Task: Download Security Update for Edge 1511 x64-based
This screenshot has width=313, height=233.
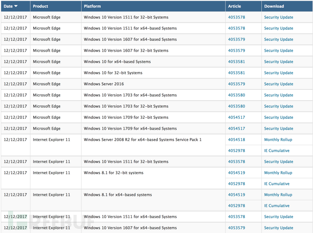Action: [279, 28]
